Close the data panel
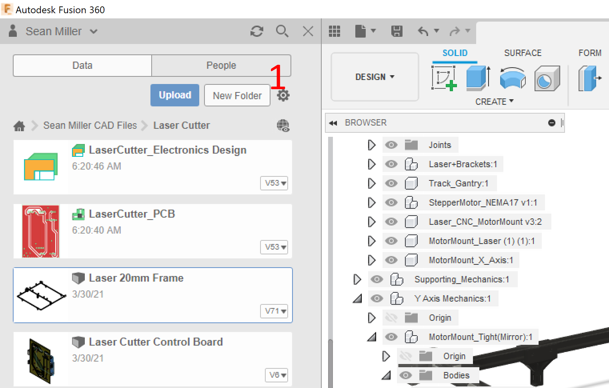This screenshot has height=388, width=609. pos(308,31)
